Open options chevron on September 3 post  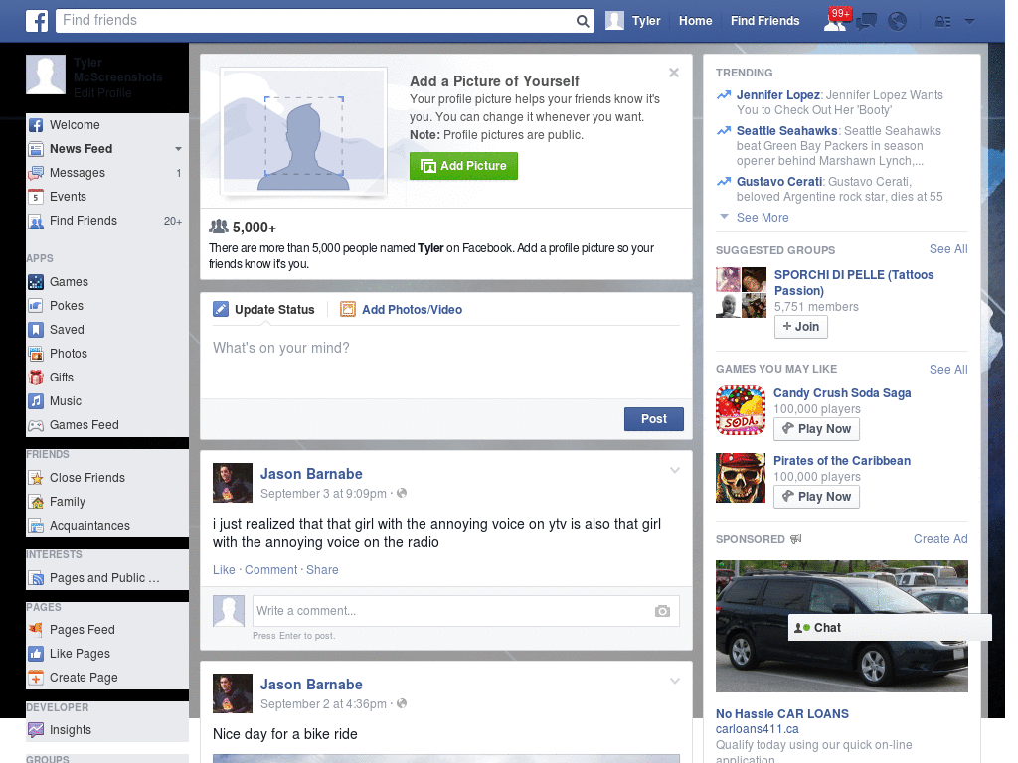675,470
